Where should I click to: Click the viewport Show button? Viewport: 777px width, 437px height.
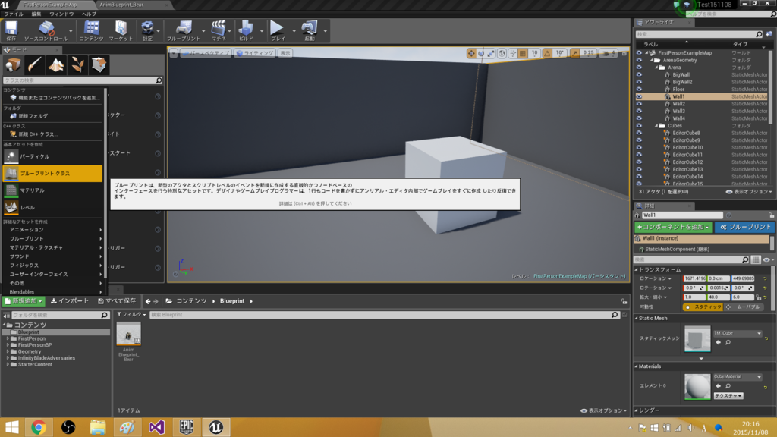pos(285,53)
